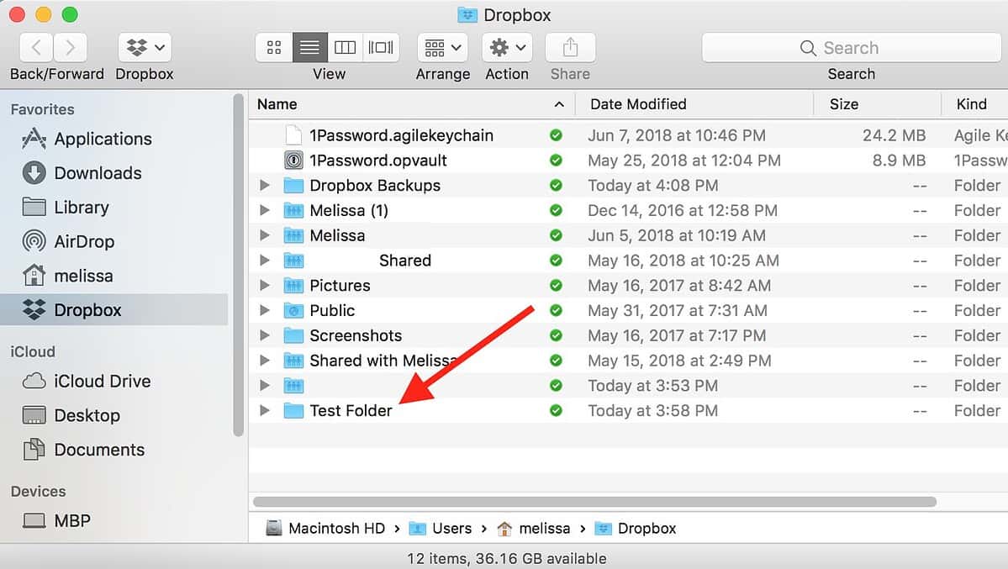
Task: Click the Back navigation button
Action: pos(38,48)
